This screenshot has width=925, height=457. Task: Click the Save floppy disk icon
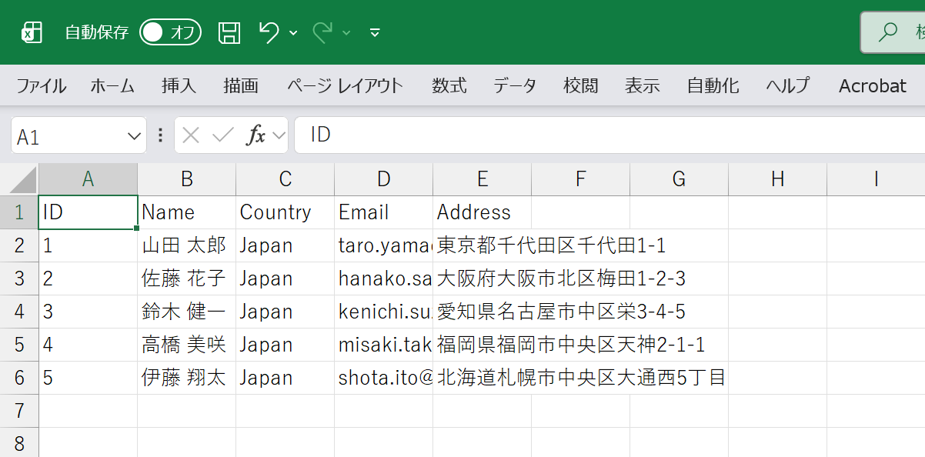(229, 32)
